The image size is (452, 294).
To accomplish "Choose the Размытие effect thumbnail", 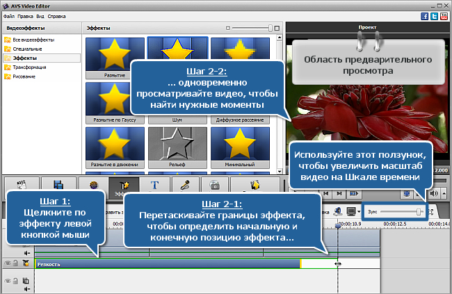I will pos(108,58).
